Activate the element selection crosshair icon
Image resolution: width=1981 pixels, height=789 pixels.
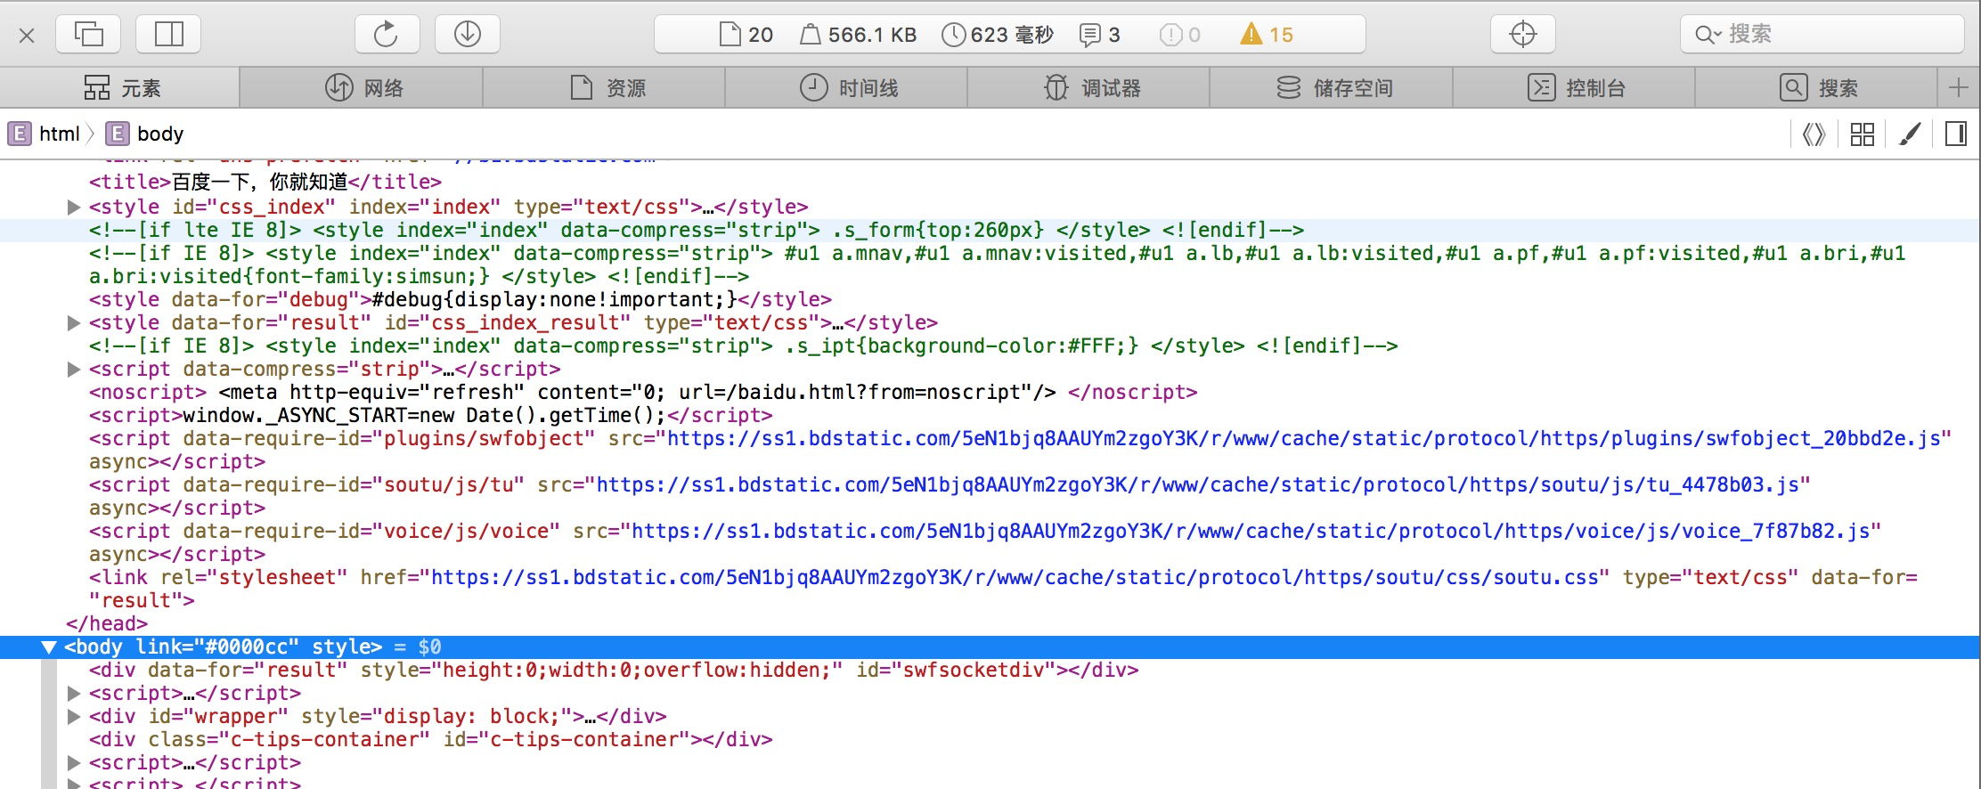tap(1522, 35)
